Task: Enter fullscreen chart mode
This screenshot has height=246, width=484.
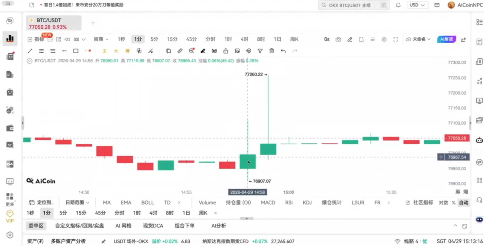Action: (396, 39)
